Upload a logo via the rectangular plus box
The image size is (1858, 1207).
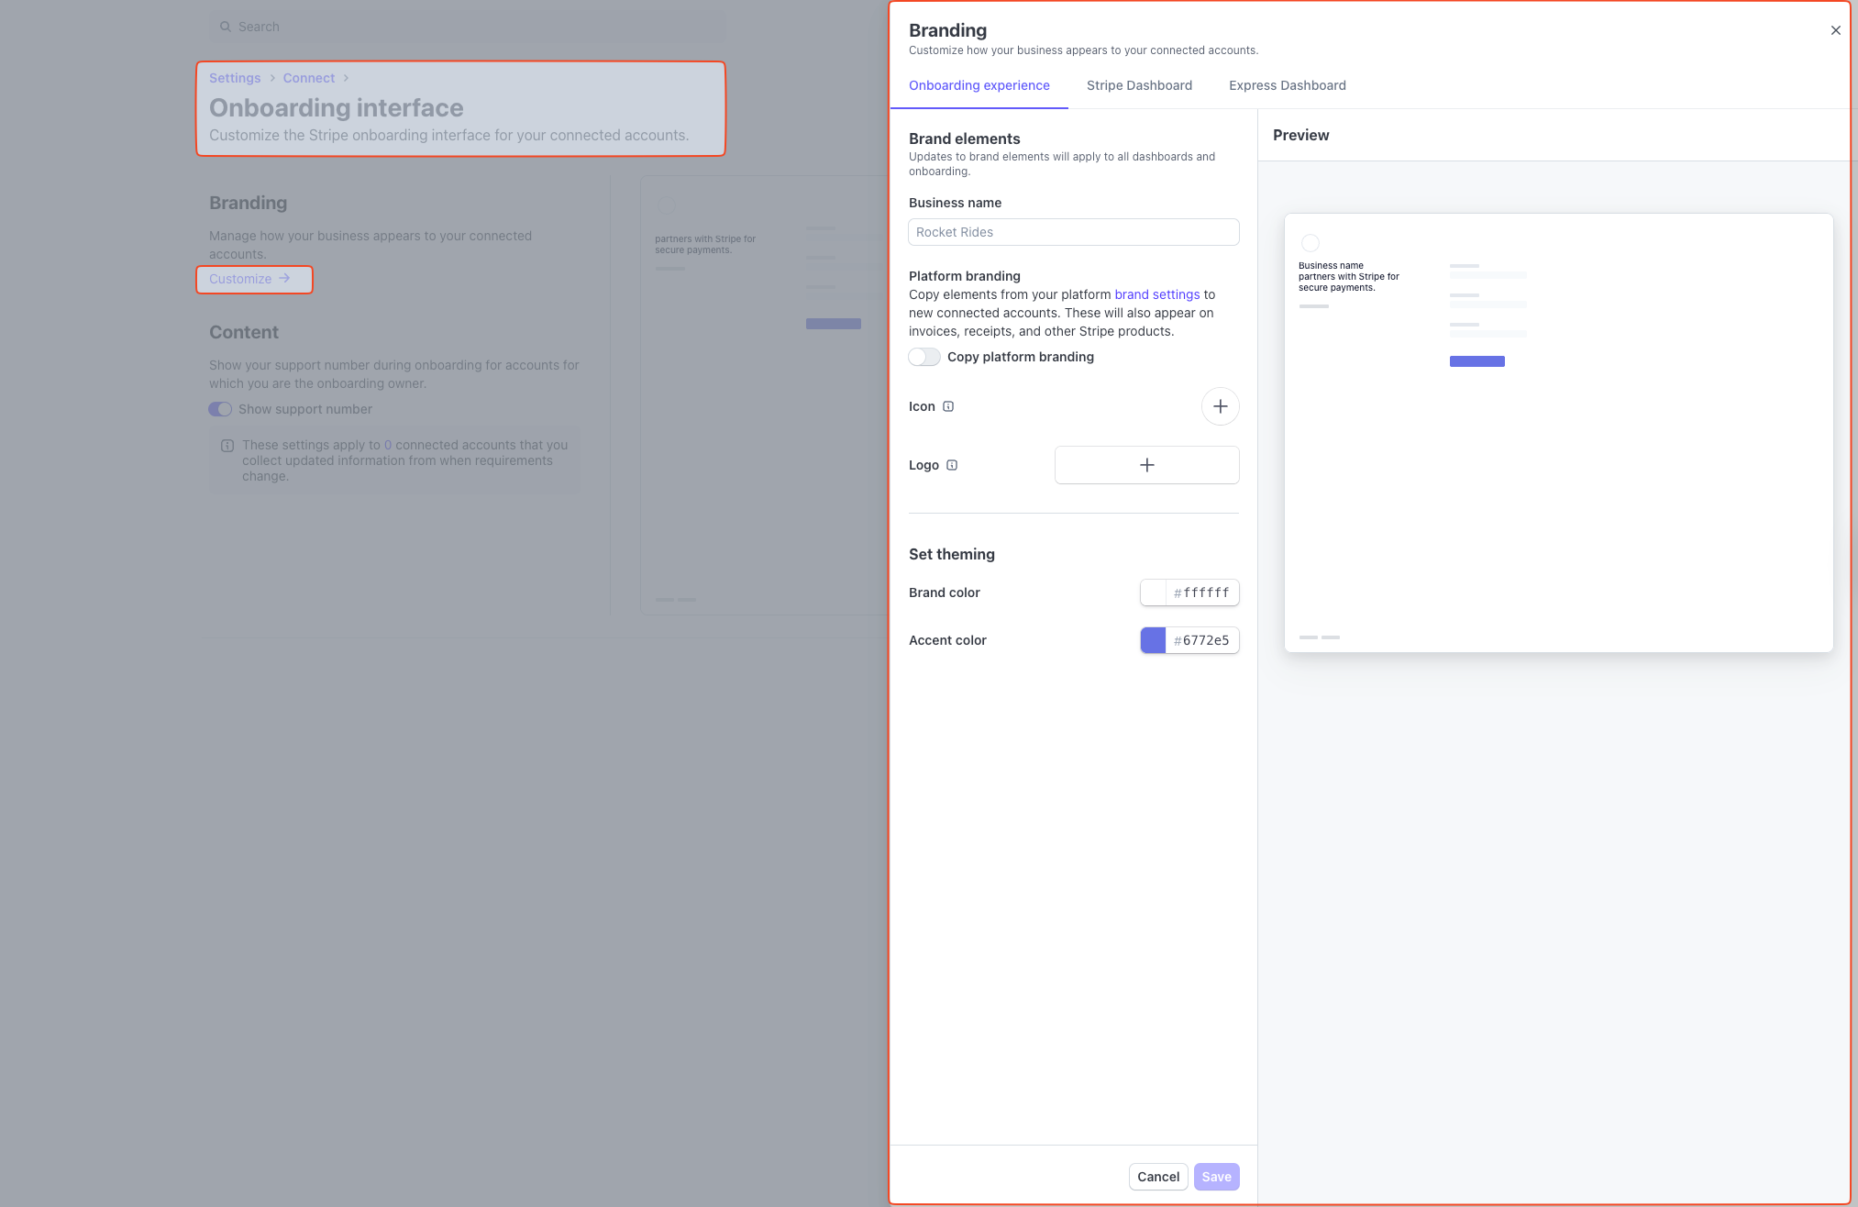pos(1146,465)
